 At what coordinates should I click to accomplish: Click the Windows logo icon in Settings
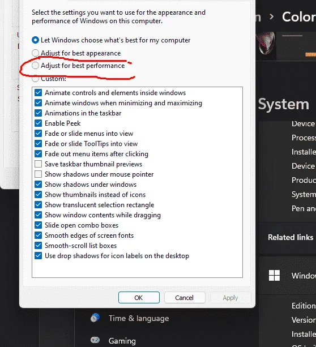[x=274, y=275]
